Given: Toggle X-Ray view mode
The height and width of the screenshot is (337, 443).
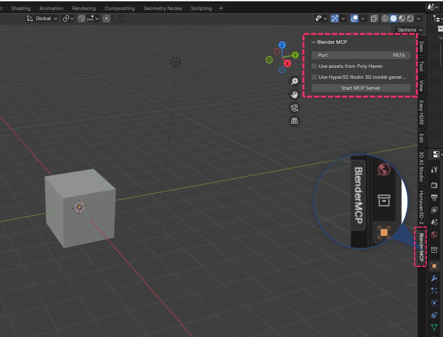Looking at the screenshot, I should [374, 19].
